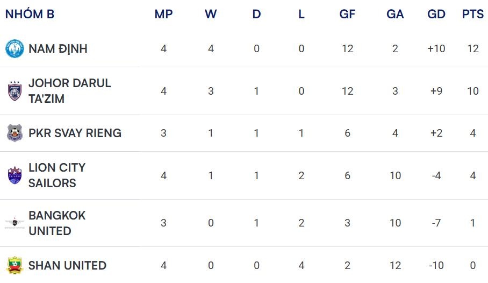
Task: Click the GF column header
Action: [347, 15]
